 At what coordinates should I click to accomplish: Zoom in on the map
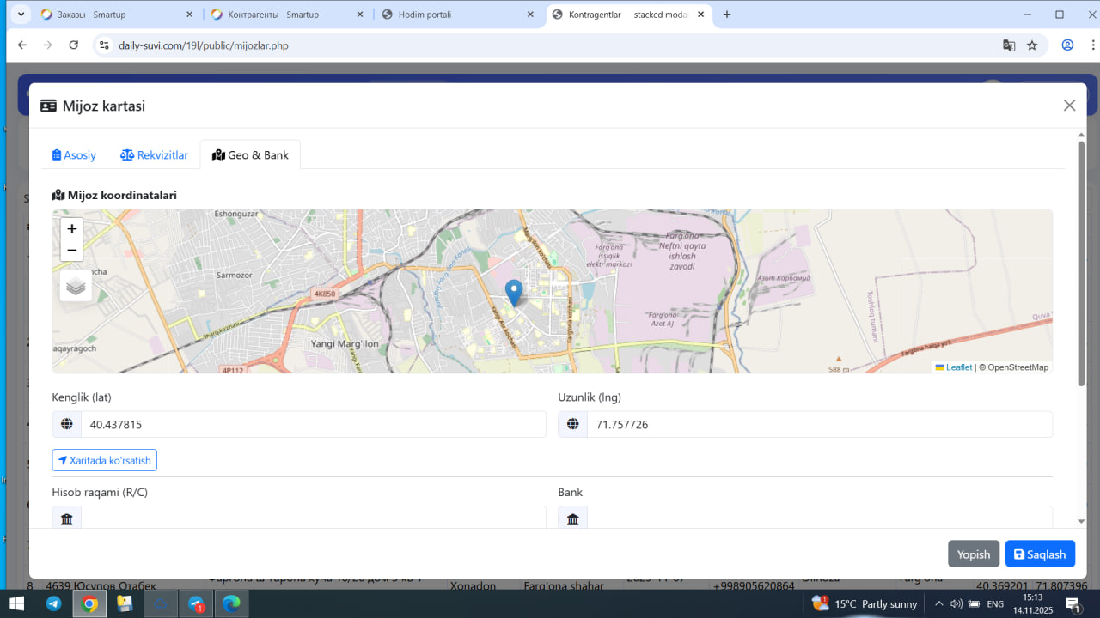pyautogui.click(x=72, y=229)
